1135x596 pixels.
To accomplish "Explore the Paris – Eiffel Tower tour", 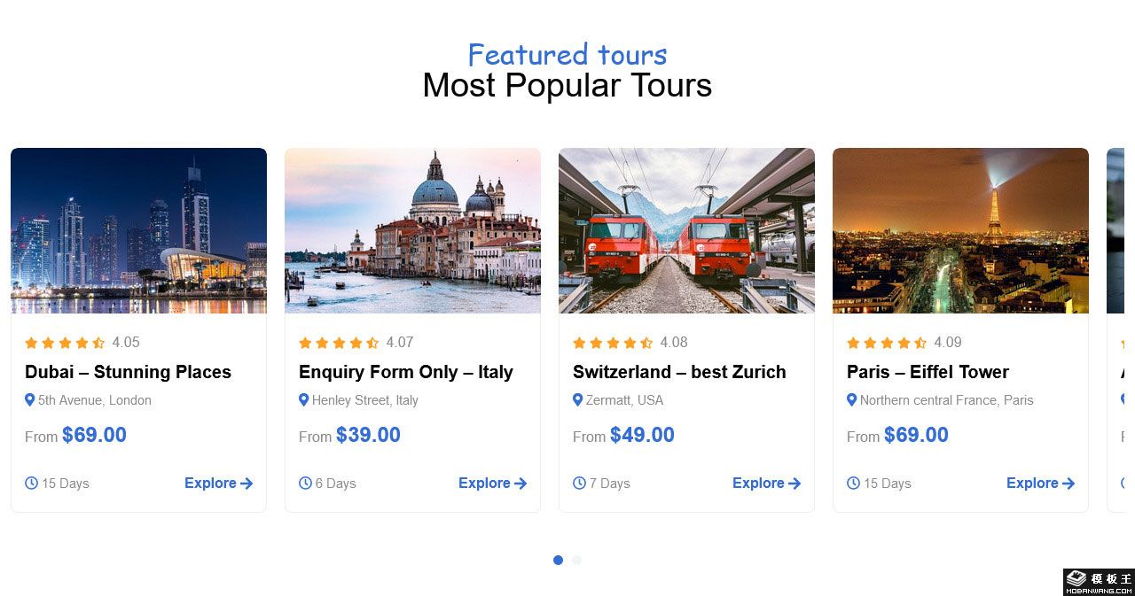I will point(1040,483).
